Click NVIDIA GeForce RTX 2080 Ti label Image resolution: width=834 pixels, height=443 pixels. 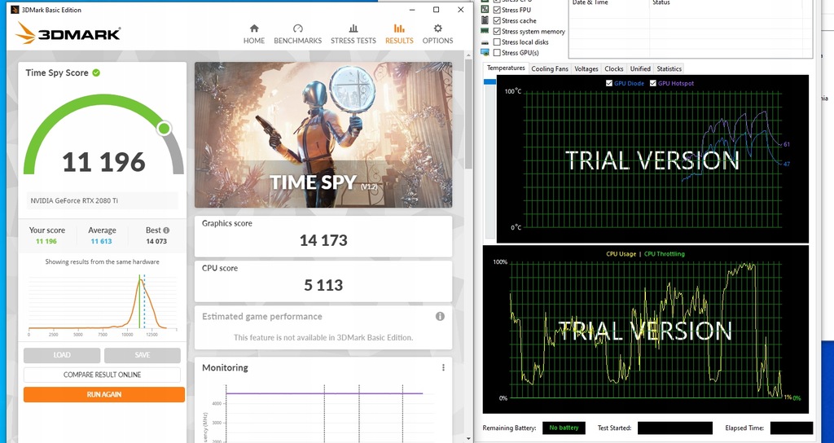tap(74, 200)
